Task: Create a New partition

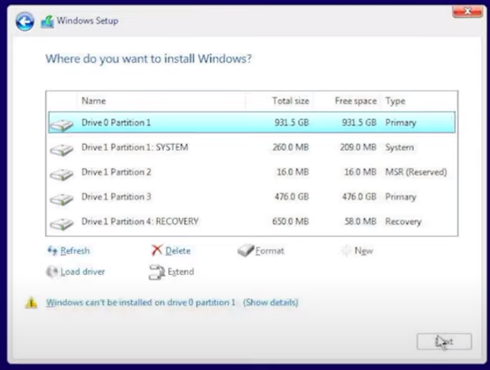Action: pyautogui.click(x=363, y=250)
